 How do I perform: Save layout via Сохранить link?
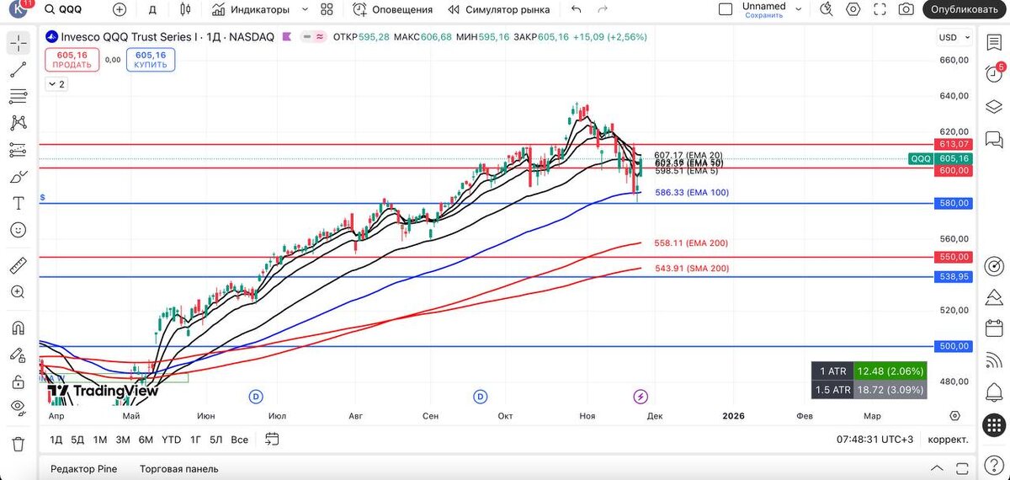point(763,15)
